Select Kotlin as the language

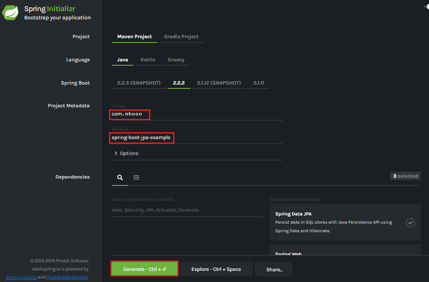click(x=148, y=60)
